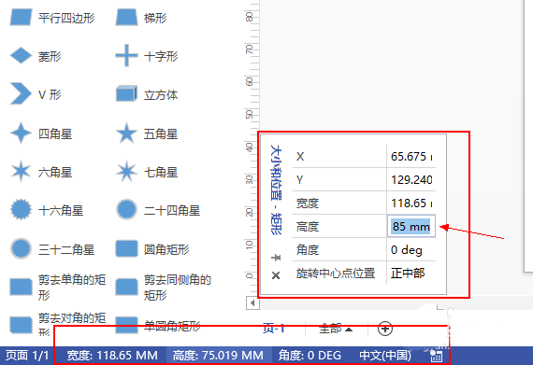
Task: Click 宽度: 118.65 MM in status bar
Action: 112,356
